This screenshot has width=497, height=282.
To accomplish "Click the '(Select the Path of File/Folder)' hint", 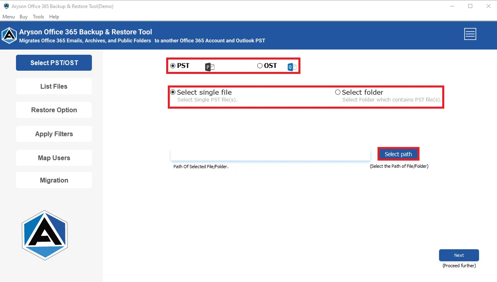I will (x=399, y=166).
